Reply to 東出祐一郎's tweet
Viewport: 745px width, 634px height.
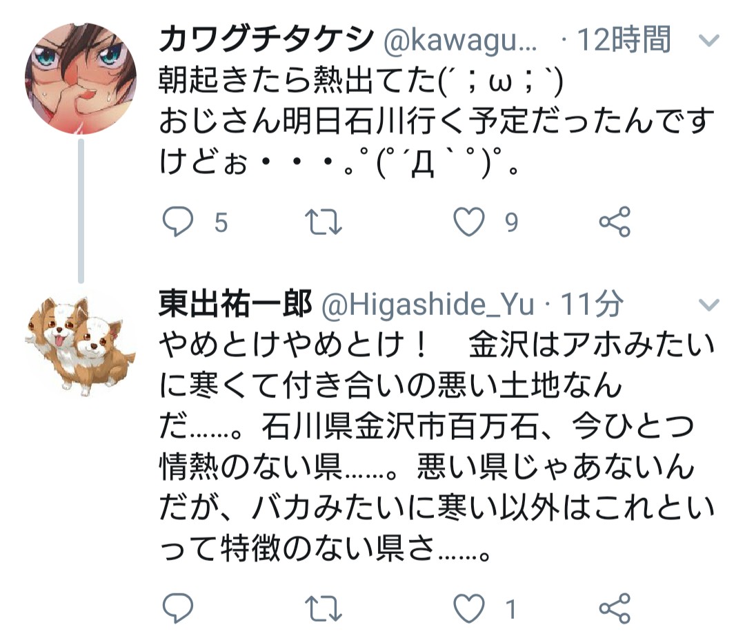click(178, 608)
